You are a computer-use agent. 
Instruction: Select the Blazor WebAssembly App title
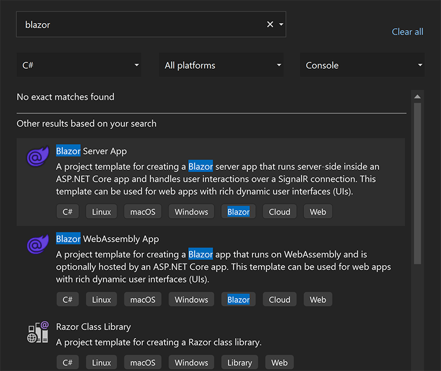pos(108,239)
